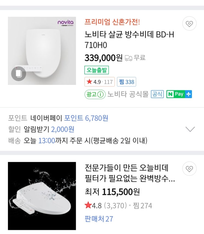Expand the points and delivery details chevron

point(190,129)
